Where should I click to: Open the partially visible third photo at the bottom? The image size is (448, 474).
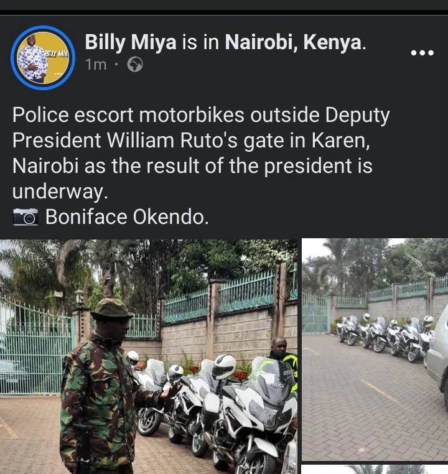point(375,470)
